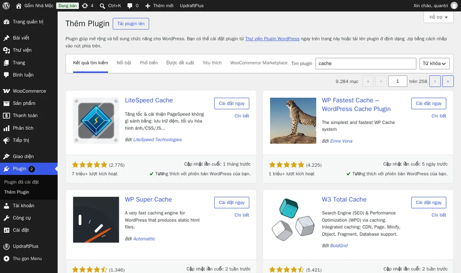The height and width of the screenshot is (273, 461).
Task: Click the UpdraftPlus icon in sidebar
Action: [x=7, y=246]
